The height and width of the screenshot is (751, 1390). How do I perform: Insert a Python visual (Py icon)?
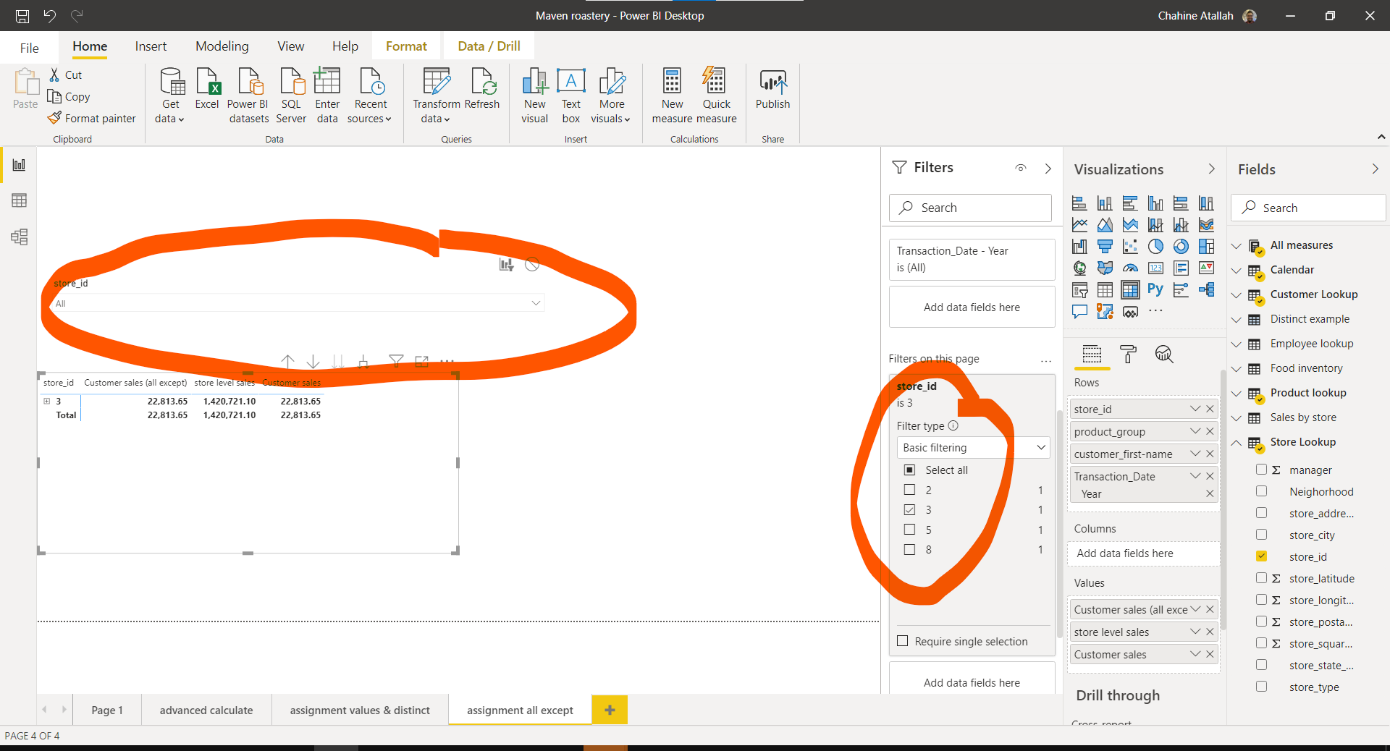coord(1155,290)
